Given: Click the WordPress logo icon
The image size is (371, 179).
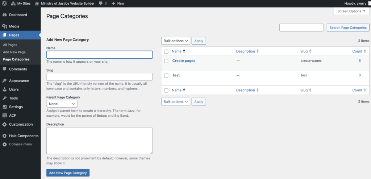Looking at the screenshot, I should 4,3.
